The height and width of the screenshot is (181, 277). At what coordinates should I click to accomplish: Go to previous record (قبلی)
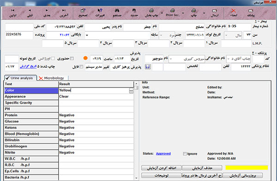(30, 13)
